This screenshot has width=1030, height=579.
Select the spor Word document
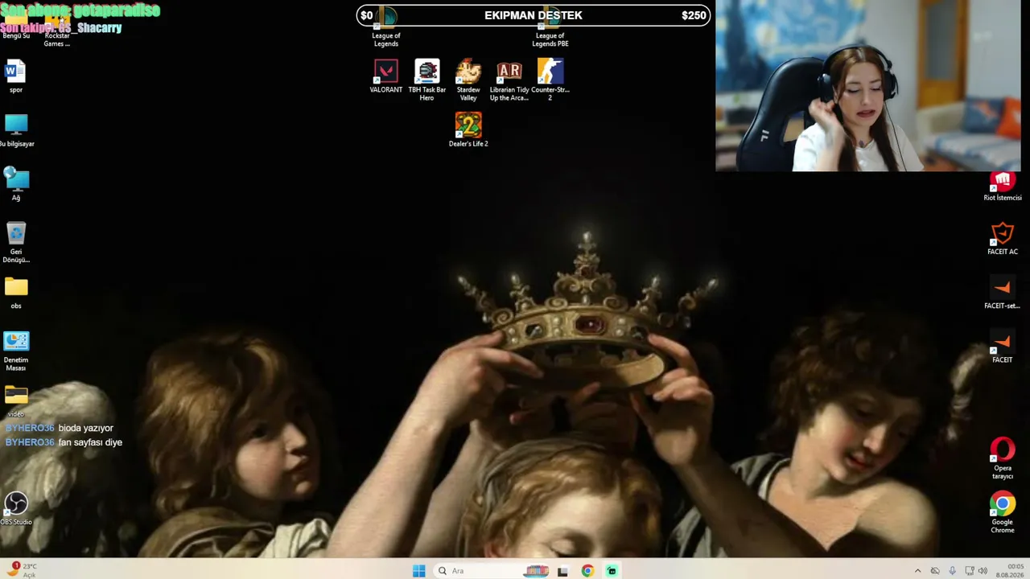pos(16,77)
